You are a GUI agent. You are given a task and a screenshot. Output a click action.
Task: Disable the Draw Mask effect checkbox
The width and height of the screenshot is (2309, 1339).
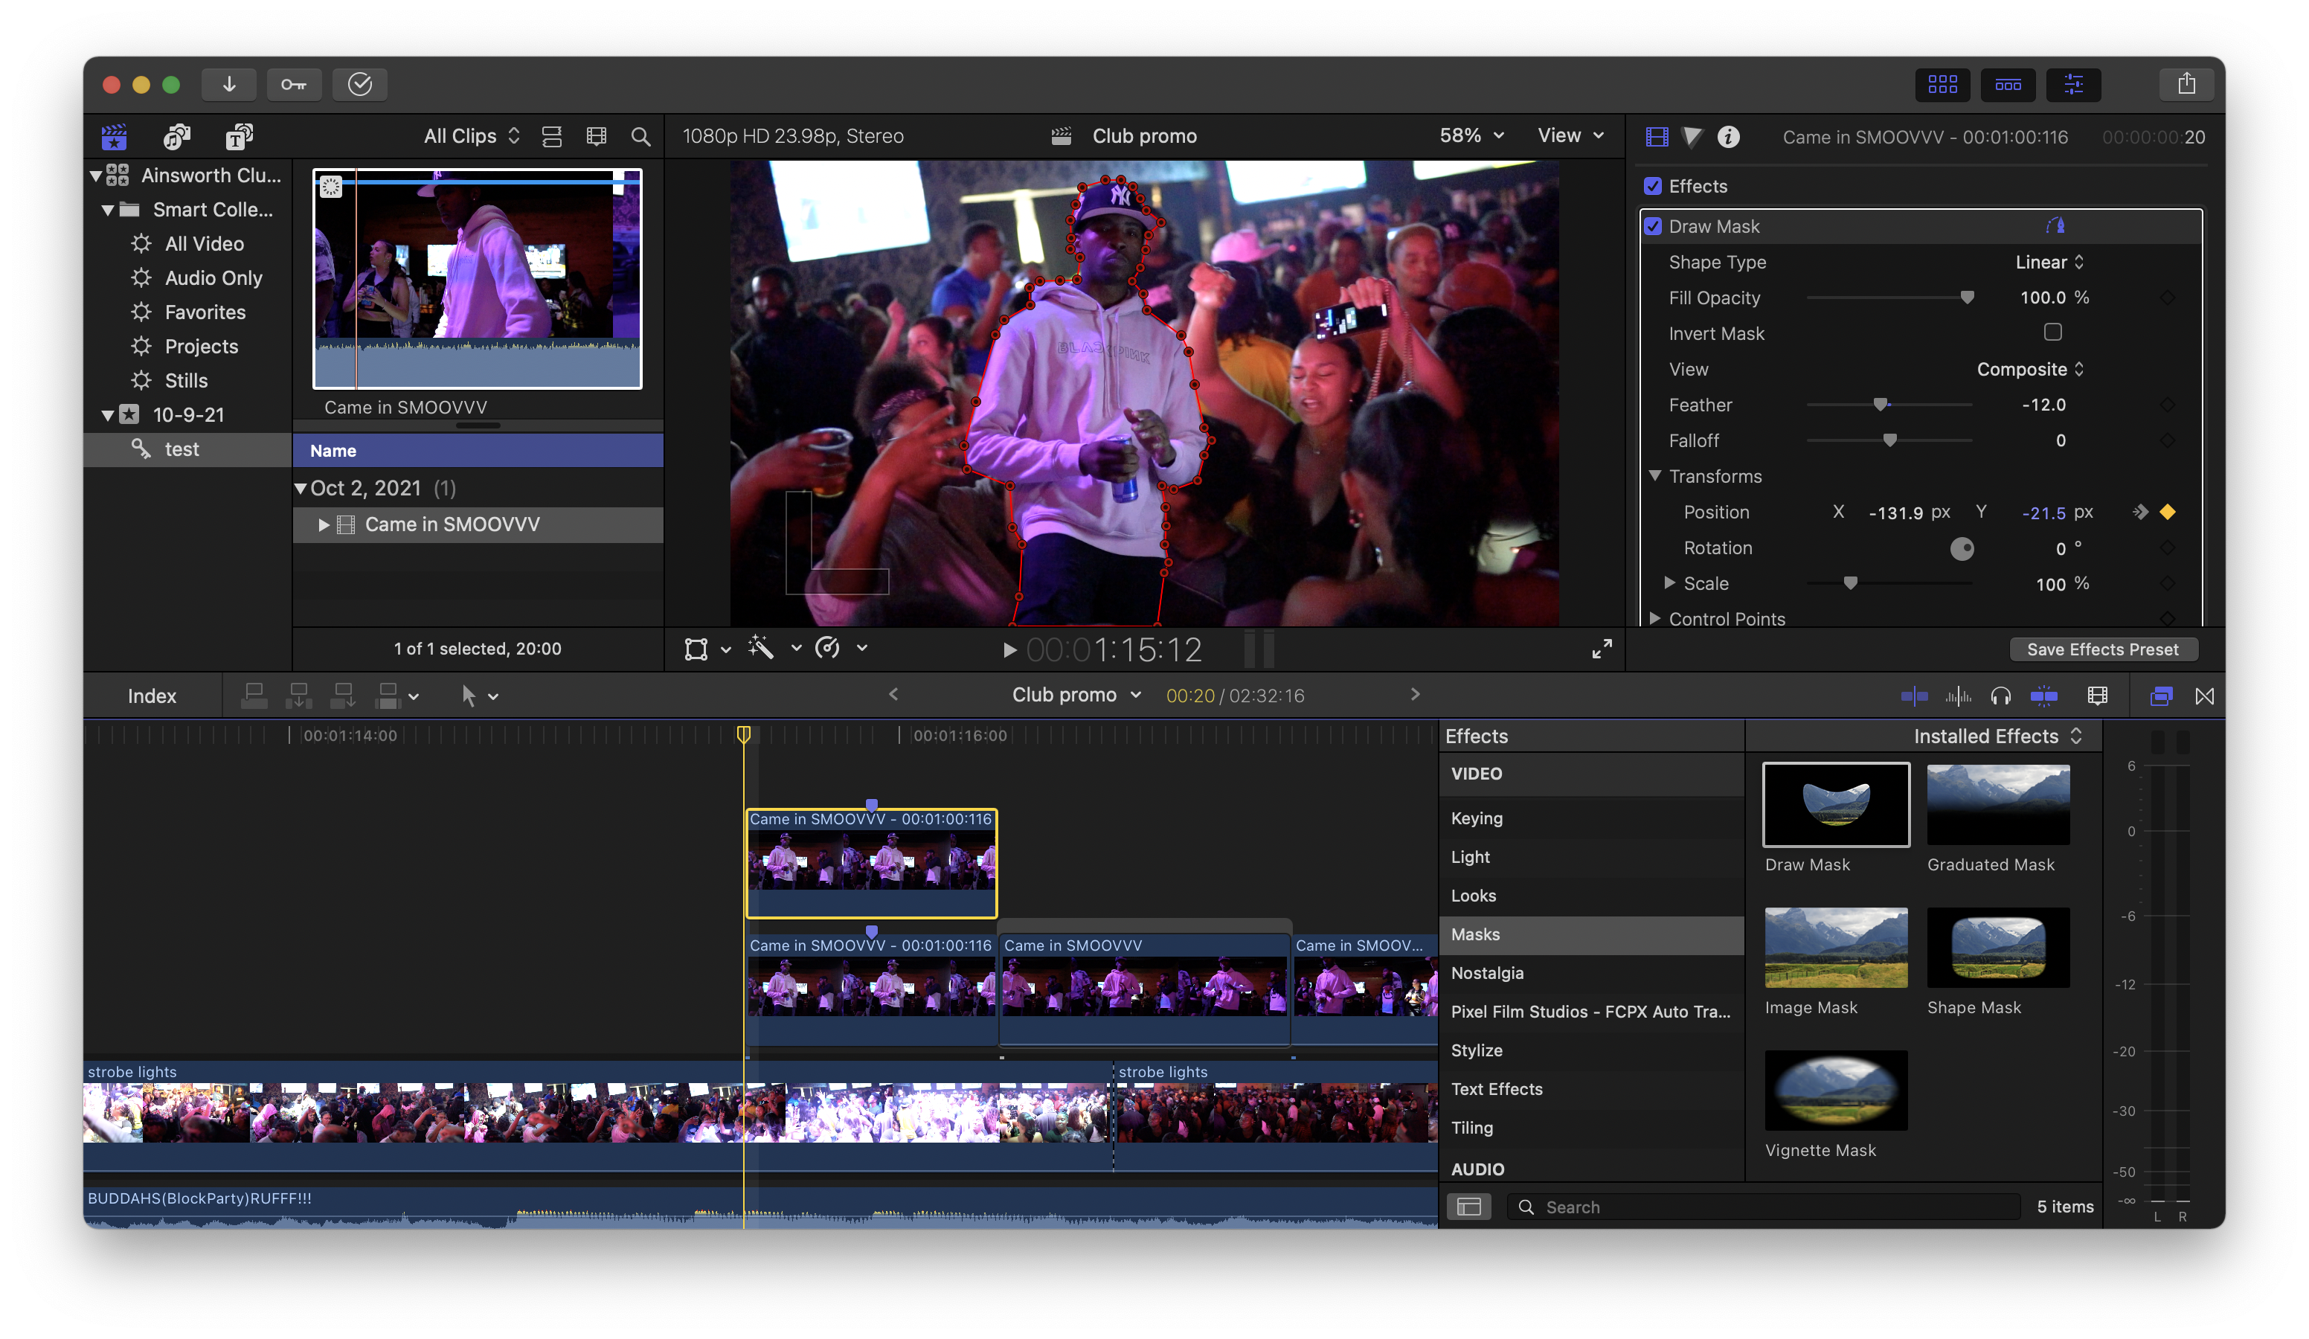click(1653, 226)
